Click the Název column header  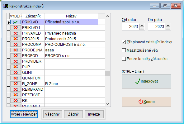coord(71,16)
